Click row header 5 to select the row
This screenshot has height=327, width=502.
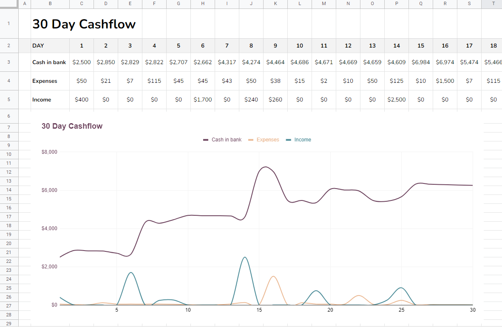[9, 99]
